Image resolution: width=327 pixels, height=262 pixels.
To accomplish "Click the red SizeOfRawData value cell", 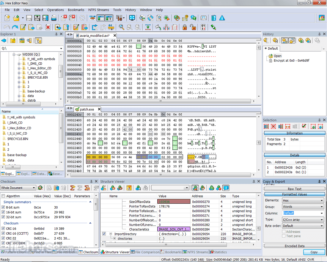I will tap(174, 202).
